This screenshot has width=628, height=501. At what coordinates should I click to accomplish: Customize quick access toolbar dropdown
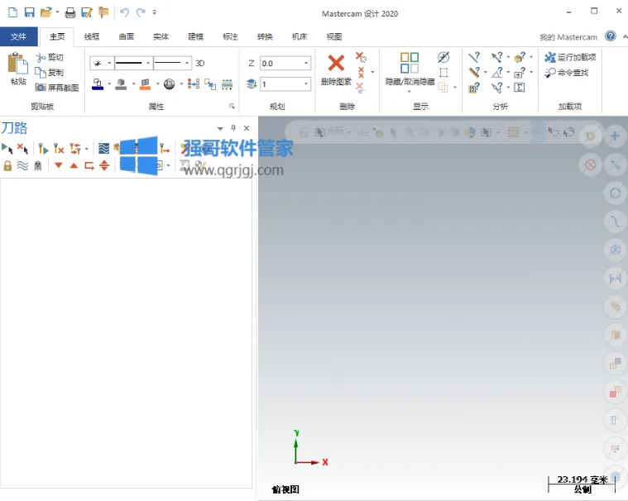coord(155,12)
